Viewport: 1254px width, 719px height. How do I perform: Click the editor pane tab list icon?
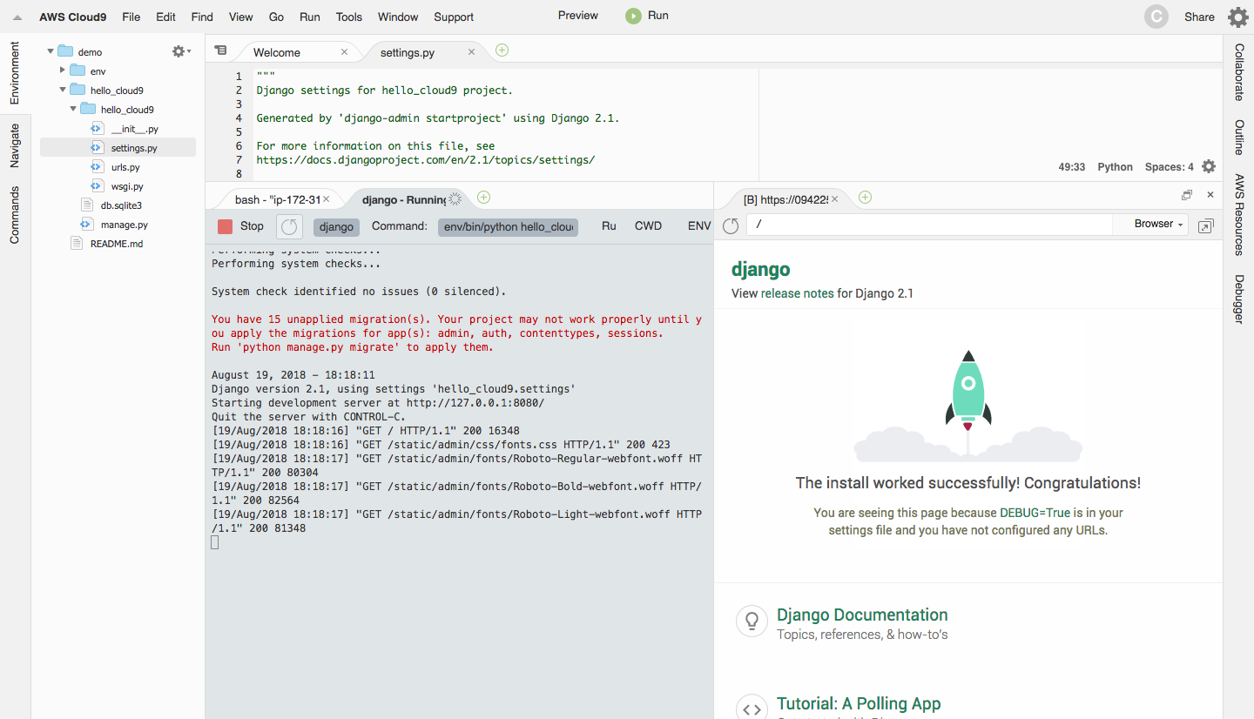220,50
